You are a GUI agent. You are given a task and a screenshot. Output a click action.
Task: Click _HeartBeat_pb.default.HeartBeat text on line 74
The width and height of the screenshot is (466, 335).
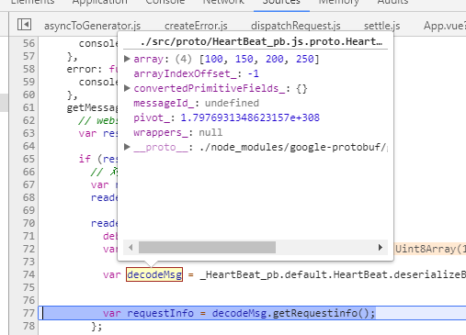point(293,274)
